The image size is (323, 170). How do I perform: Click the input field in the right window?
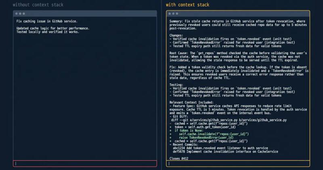(x=238, y=164)
